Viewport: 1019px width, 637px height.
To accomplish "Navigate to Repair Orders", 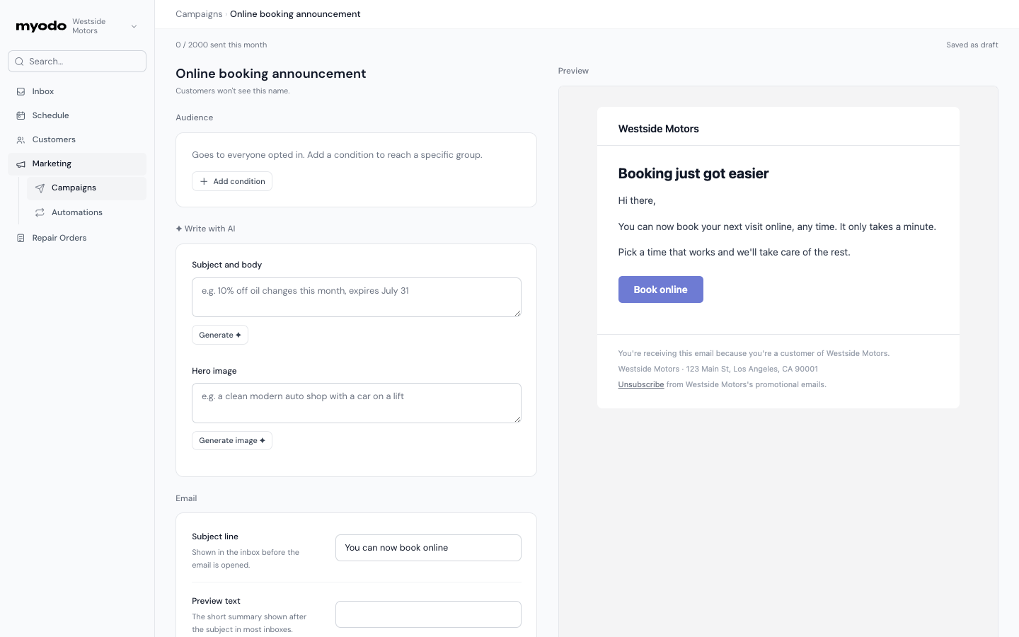I will pos(77,238).
